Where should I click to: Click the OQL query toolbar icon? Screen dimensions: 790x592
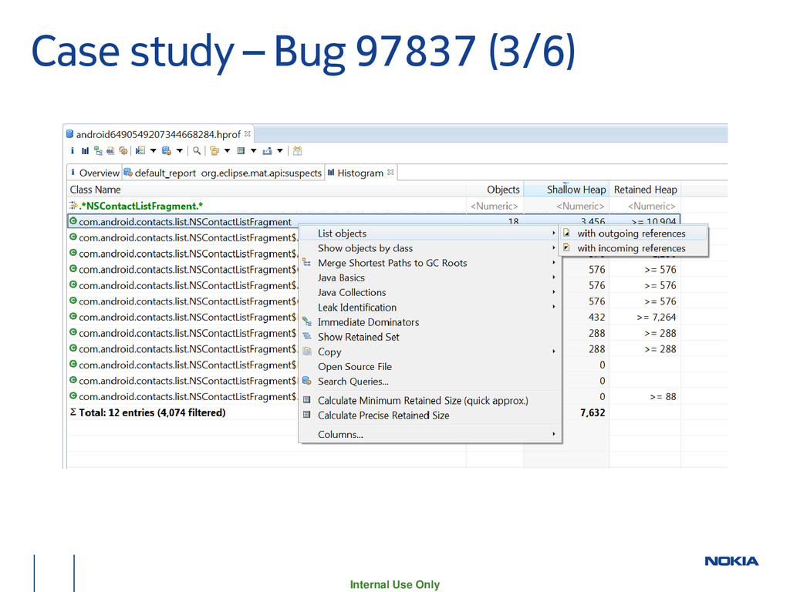point(110,151)
